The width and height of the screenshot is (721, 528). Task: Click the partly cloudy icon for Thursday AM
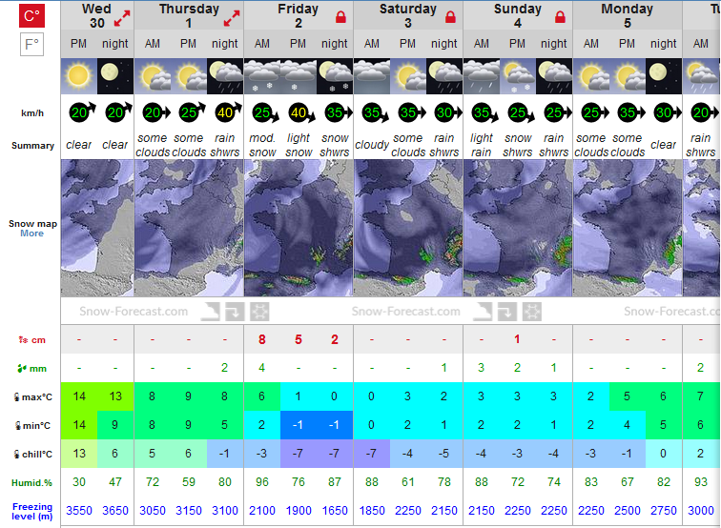153,76
